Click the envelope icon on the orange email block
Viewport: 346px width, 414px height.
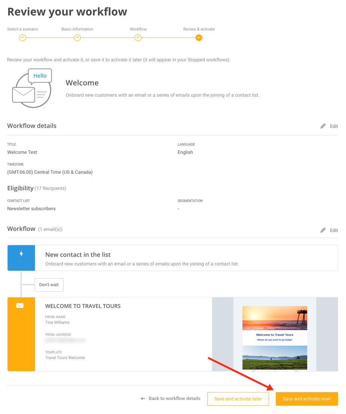pos(20,305)
